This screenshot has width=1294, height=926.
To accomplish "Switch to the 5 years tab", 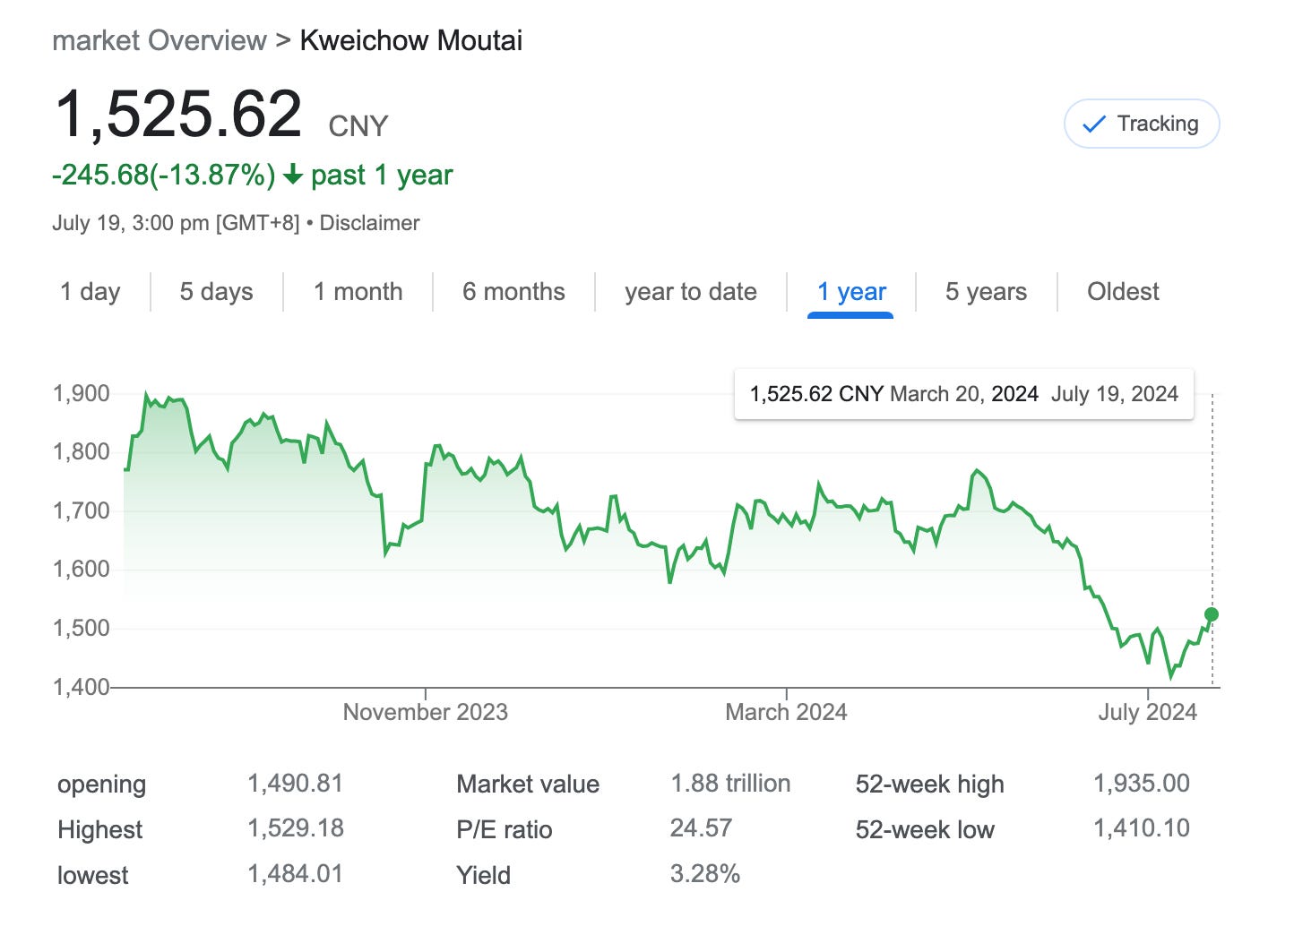I will coord(986,292).
